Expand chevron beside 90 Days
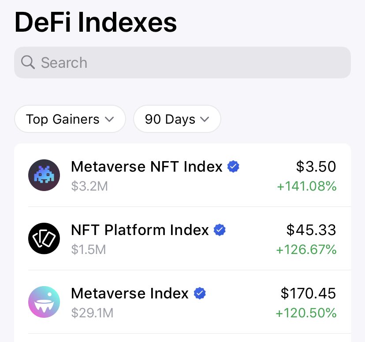Screen dimensions: 365x342 (x=205, y=120)
